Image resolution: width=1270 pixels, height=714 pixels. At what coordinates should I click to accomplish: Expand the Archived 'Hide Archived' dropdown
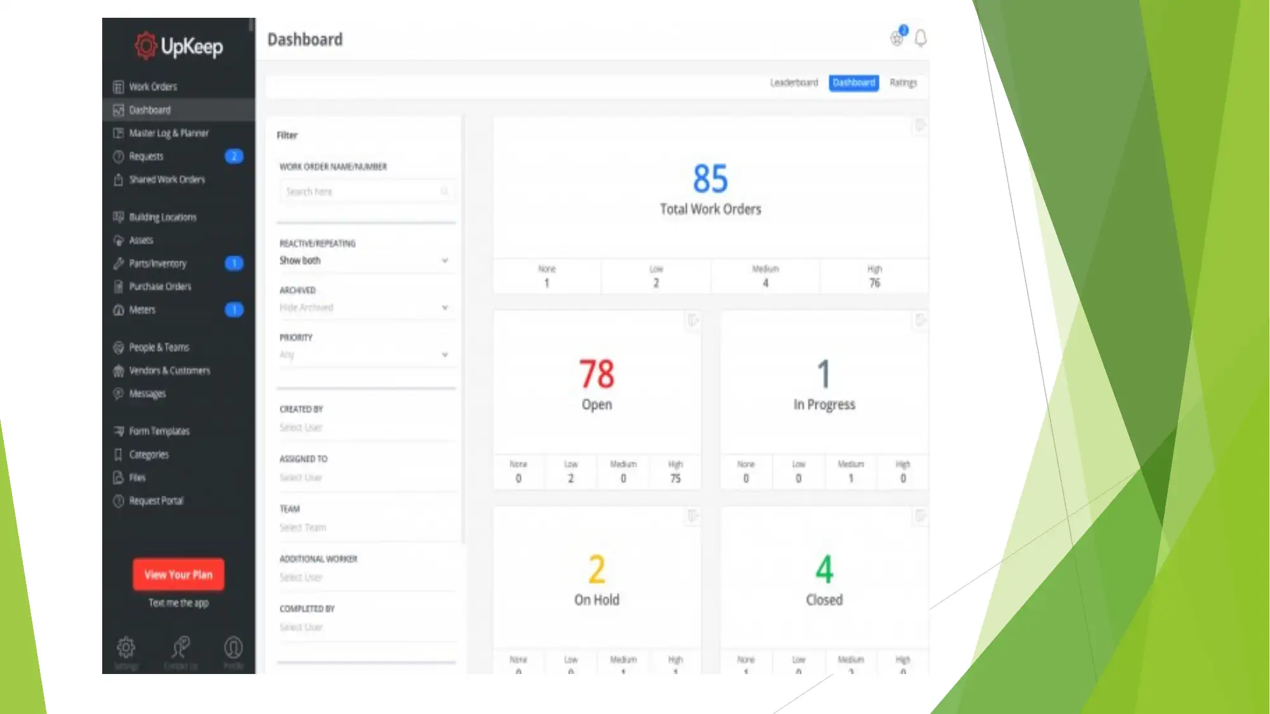coord(366,308)
